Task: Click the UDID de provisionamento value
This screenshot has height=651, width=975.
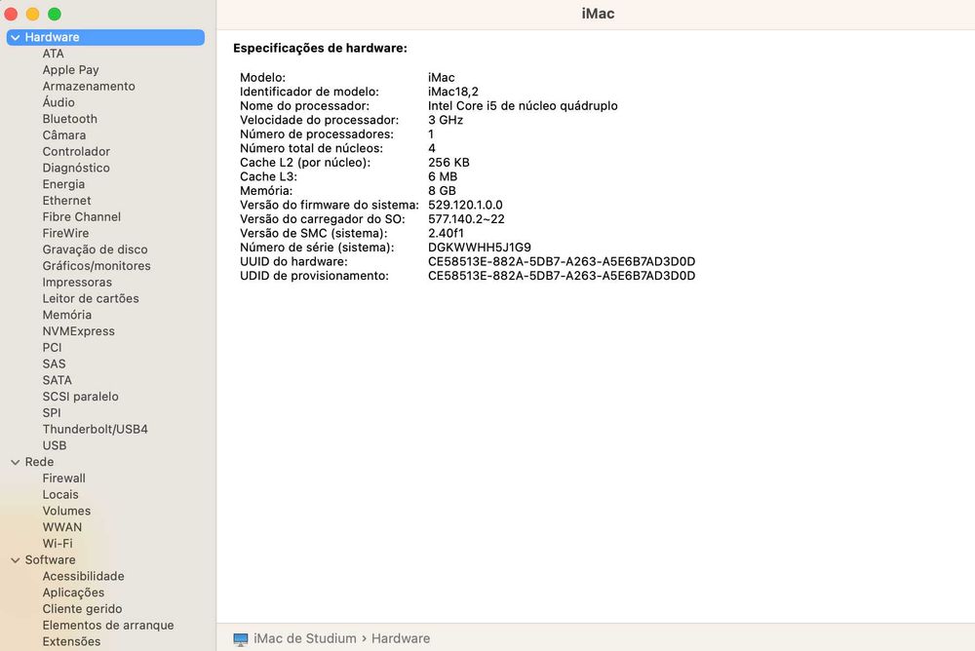Action: (562, 276)
